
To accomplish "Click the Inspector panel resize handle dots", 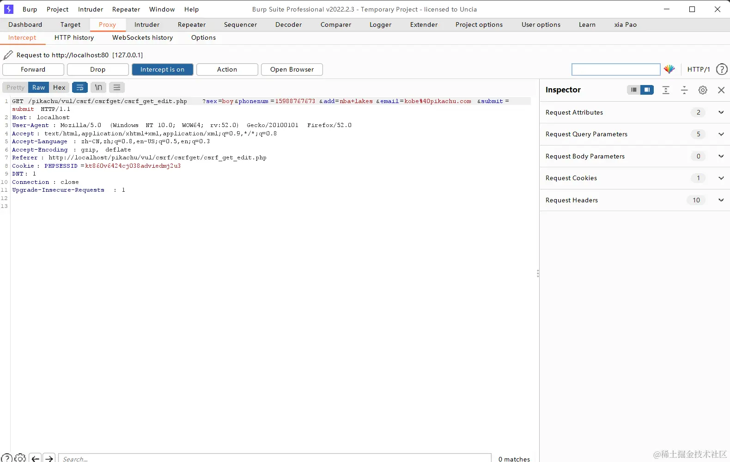I will tap(538, 274).
